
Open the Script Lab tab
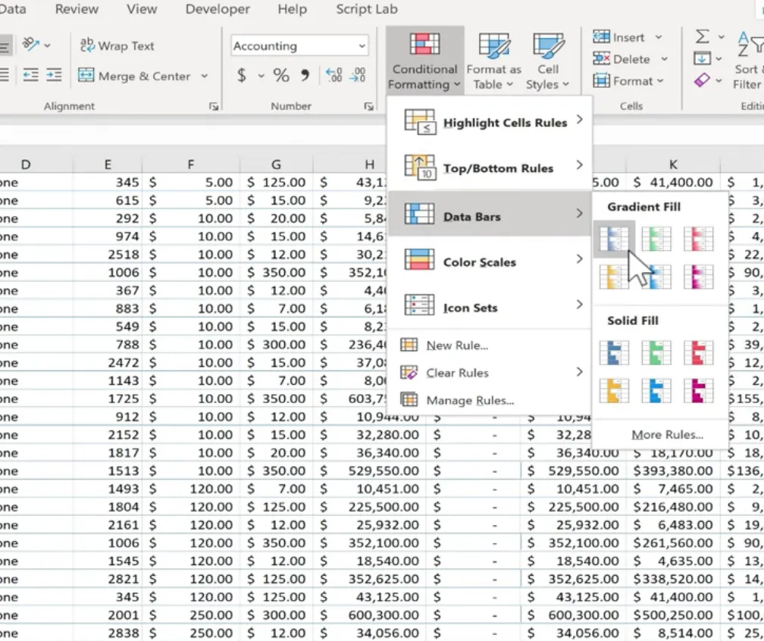tap(365, 9)
